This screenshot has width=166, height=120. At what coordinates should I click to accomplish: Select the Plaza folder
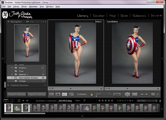click(27, 71)
